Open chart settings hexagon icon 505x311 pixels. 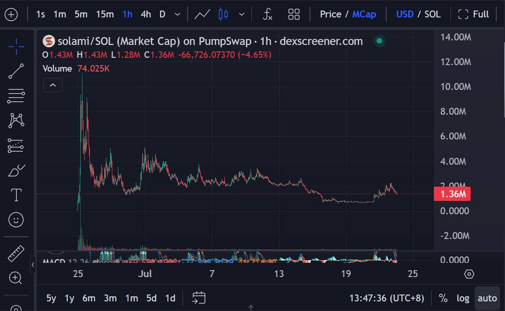pyautogui.click(x=469, y=274)
